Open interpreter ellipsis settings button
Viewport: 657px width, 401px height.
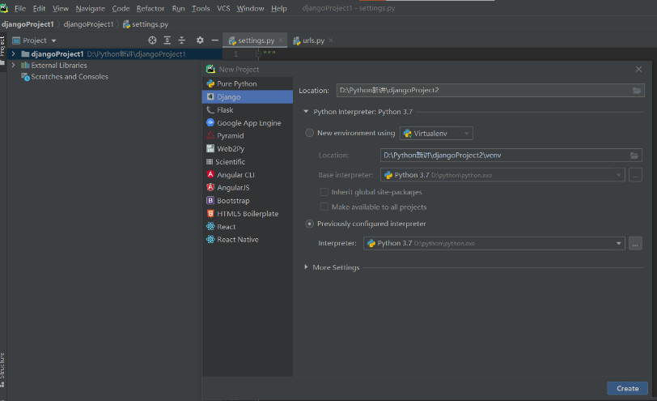coord(635,243)
